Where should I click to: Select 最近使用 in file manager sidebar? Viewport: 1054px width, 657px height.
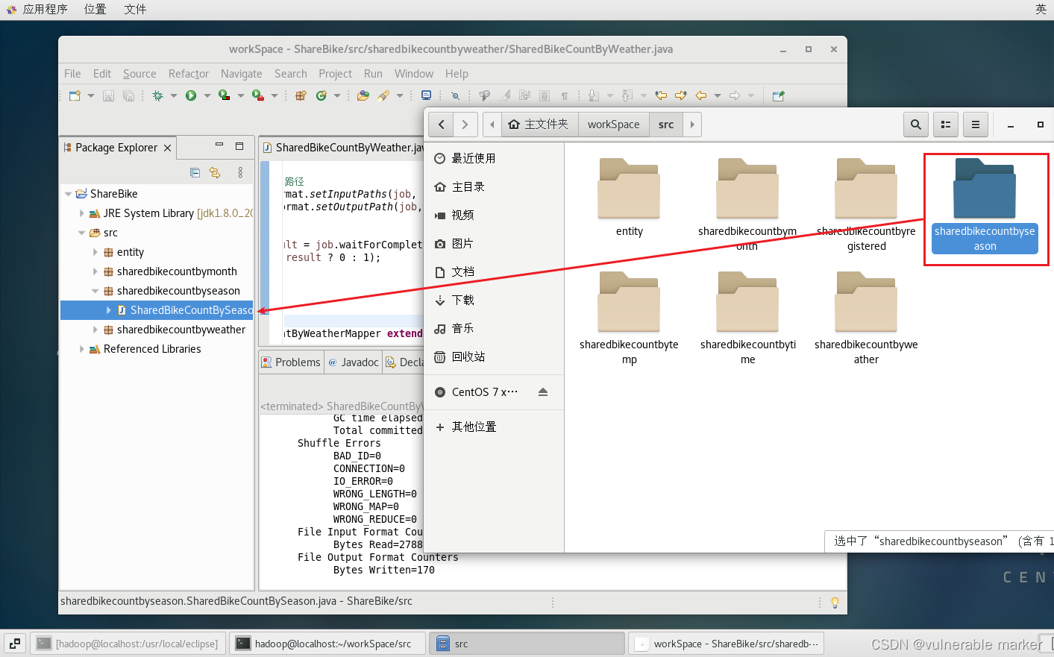point(494,158)
